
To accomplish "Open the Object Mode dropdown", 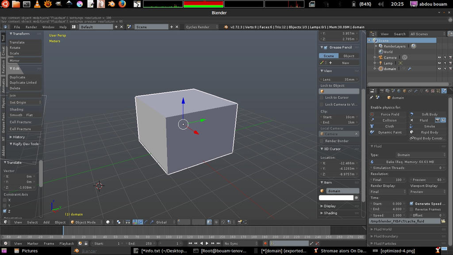I will click(x=86, y=222).
